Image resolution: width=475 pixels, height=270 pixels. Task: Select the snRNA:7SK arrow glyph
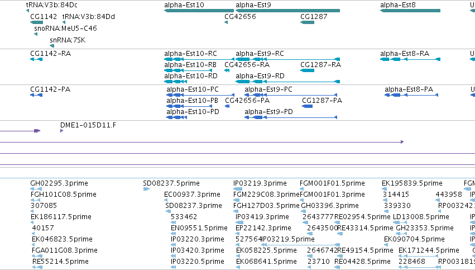[52, 46]
